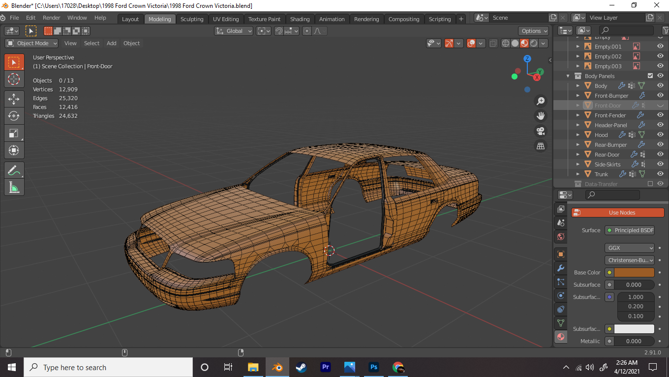Toggle snapping magnet in header

click(279, 31)
